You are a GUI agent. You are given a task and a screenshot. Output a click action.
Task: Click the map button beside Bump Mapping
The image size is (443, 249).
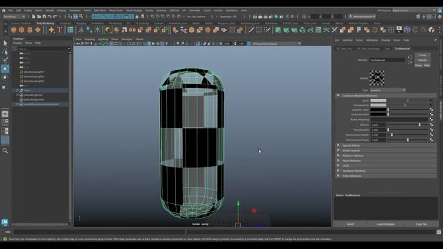point(431,120)
